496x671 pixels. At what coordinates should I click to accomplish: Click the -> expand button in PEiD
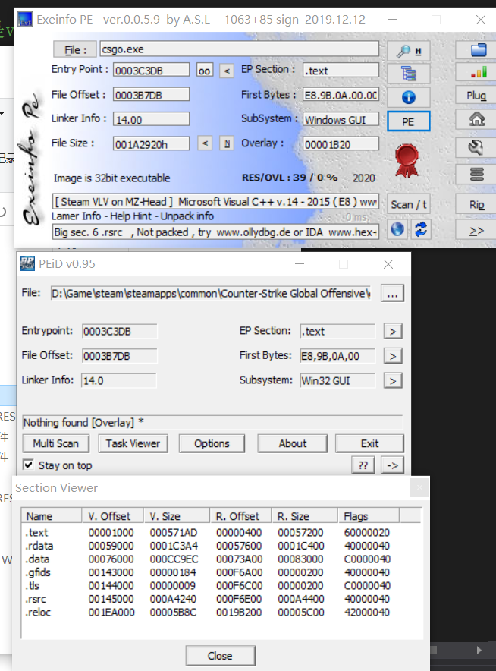tap(392, 465)
